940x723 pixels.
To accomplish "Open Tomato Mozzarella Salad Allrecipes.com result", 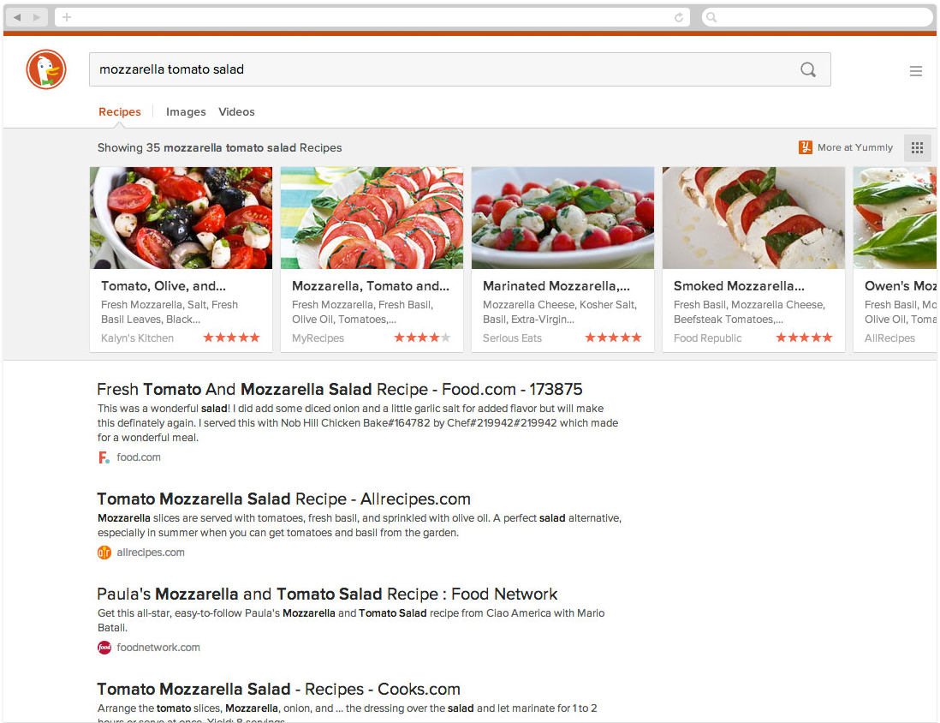I will 283,499.
